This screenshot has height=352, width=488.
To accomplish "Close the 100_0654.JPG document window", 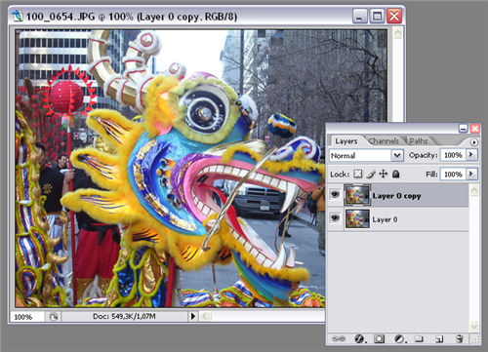I will (394, 16).
